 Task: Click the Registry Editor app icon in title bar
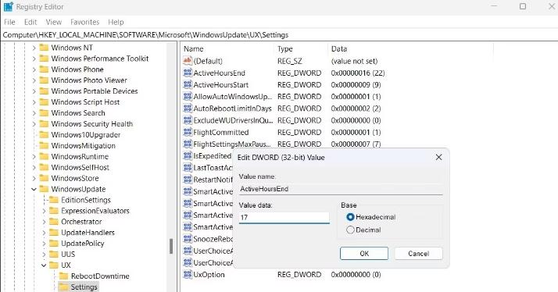(8, 6)
